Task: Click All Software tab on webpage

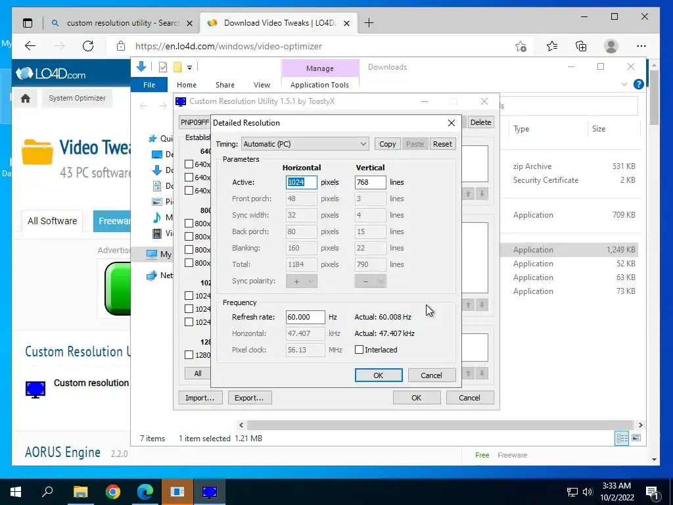Action: (53, 221)
